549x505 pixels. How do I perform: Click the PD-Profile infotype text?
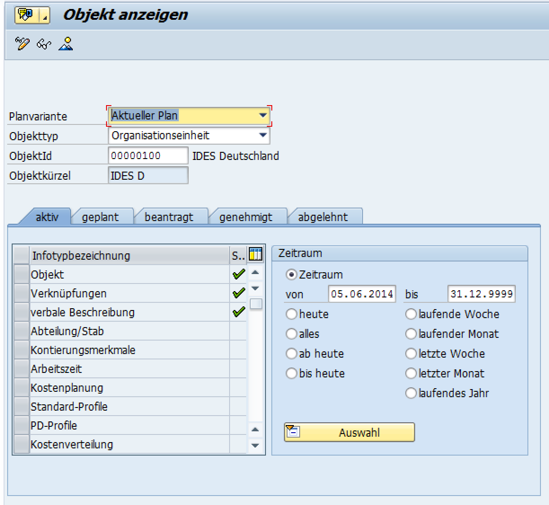pyautogui.click(x=53, y=425)
